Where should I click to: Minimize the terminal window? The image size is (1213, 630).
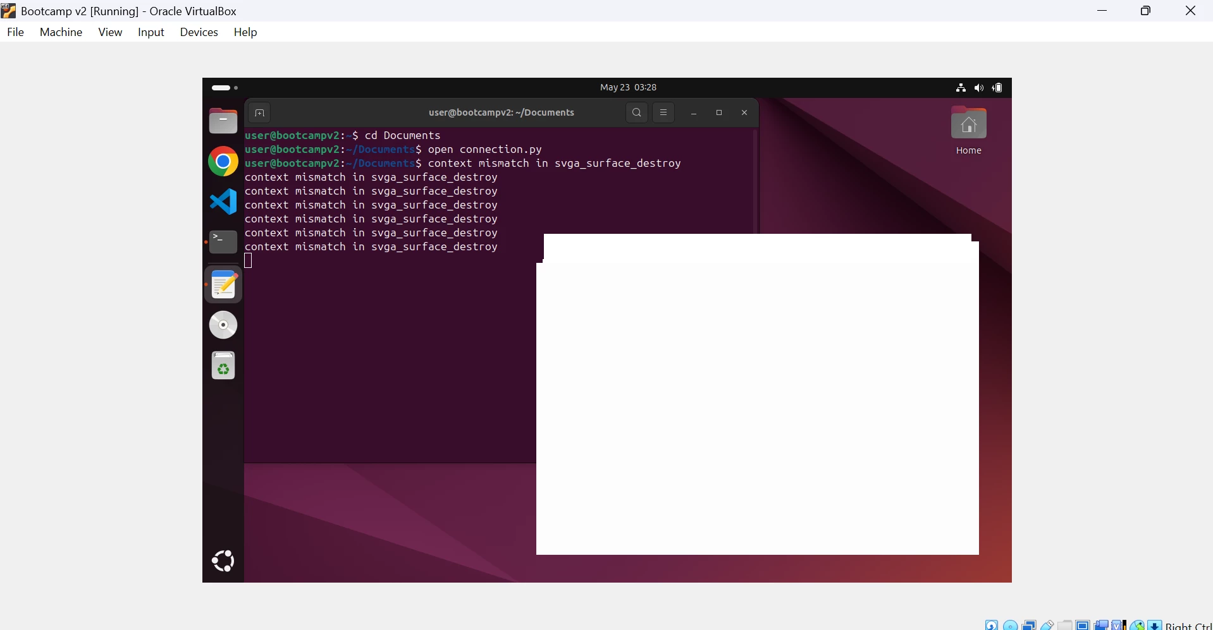694,113
